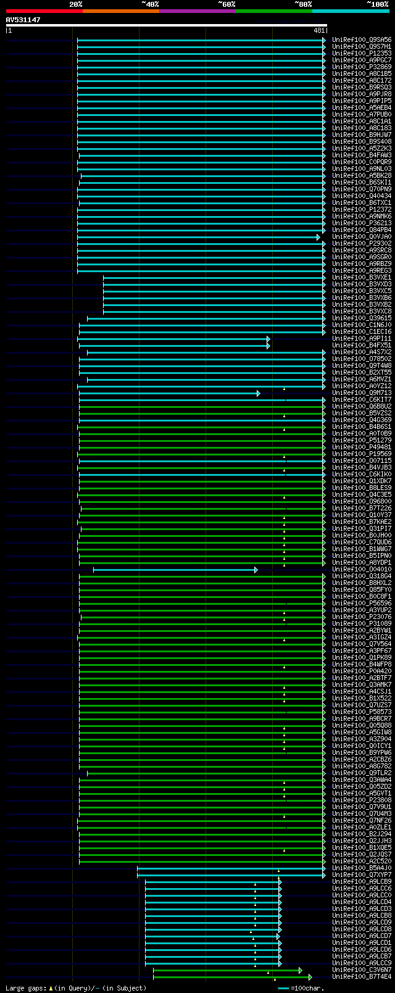Select hit UniRef100_B4FAW3
Viewport: 395px width, 993px height.
(362, 155)
